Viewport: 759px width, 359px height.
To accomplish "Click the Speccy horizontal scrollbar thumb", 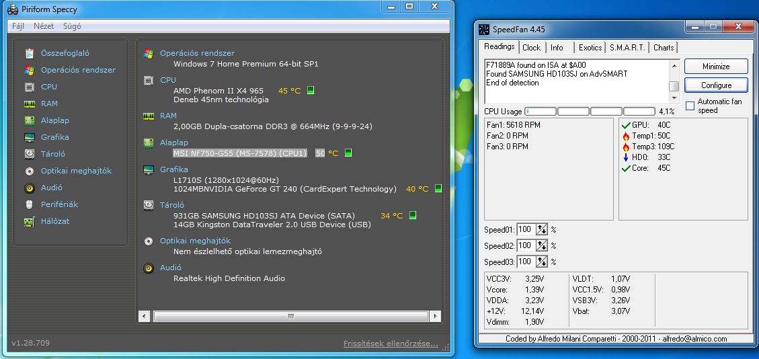I will point(290,317).
